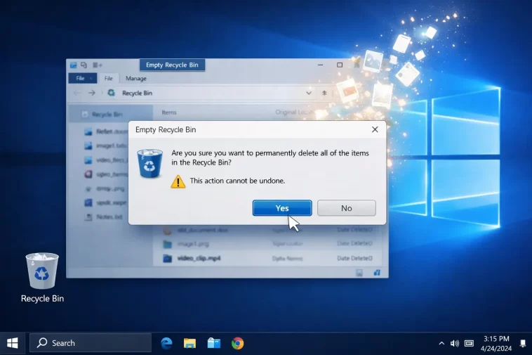Open the notification center icon
This screenshot has width=532, height=355.
tap(523, 344)
